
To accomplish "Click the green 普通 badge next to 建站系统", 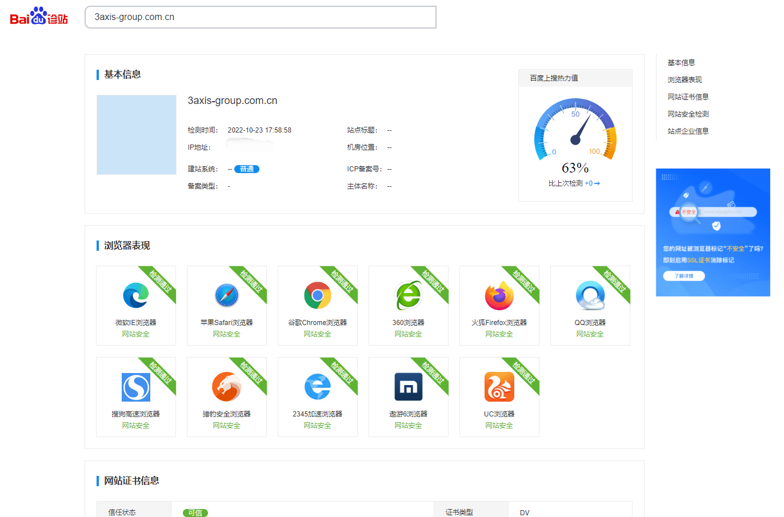I will 246,169.
